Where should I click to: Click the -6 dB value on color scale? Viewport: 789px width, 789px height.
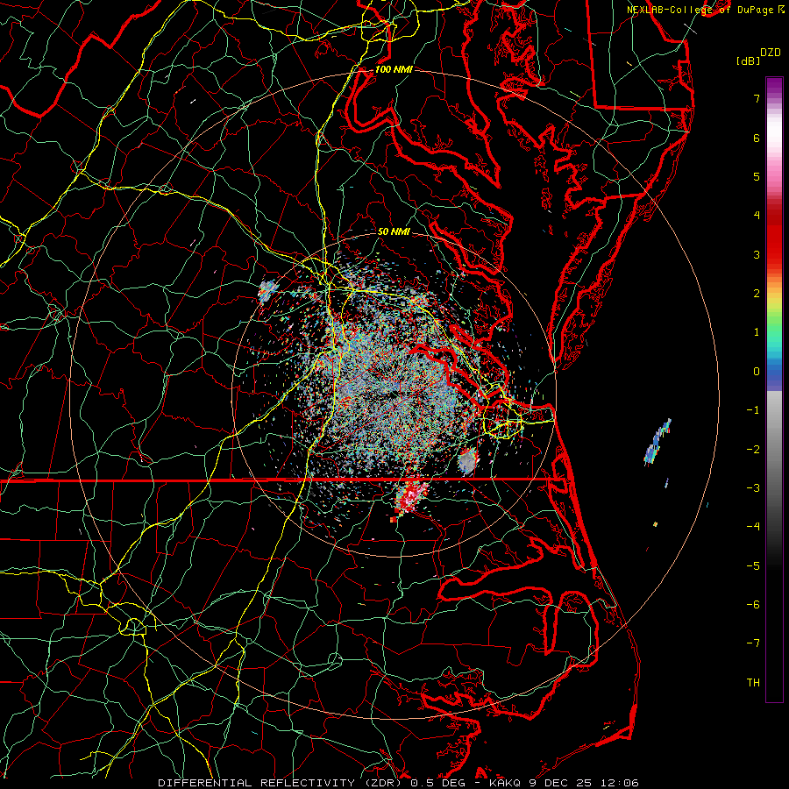tap(753, 605)
